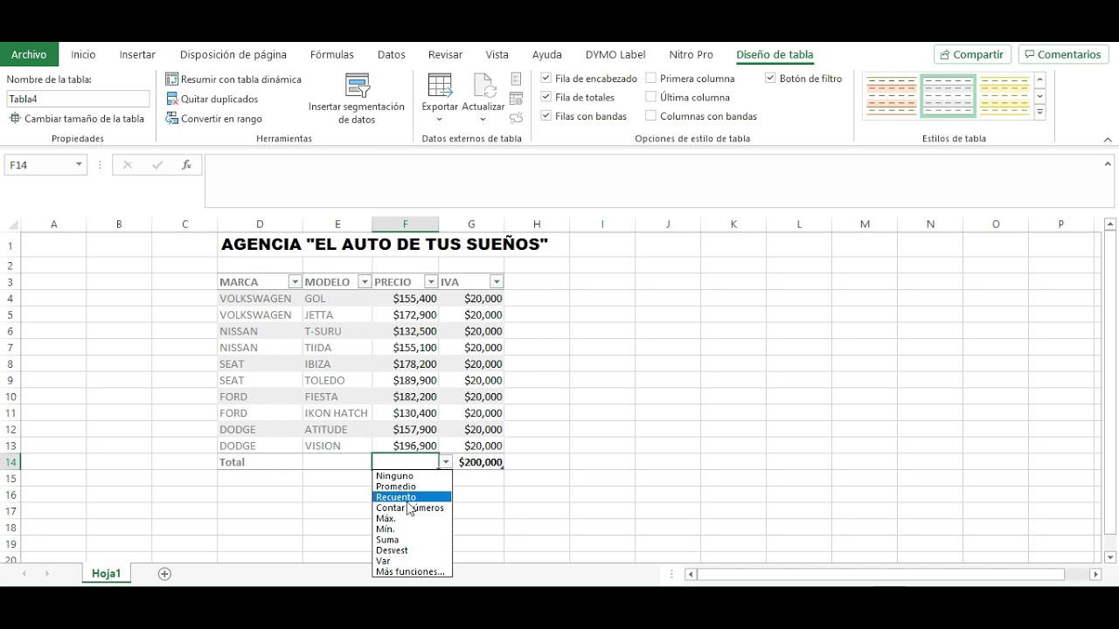Click the Compartir button

click(x=972, y=54)
